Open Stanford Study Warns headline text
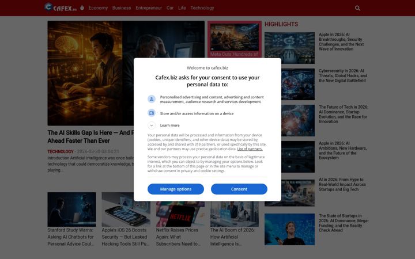Screen dimensions: 415x259 coord(71,237)
